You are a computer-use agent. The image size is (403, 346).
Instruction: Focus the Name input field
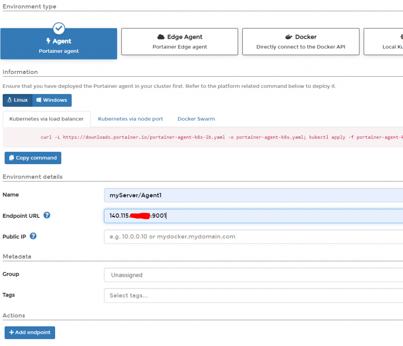point(253,195)
